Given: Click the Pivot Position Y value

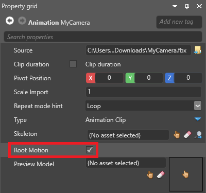Looking at the screenshot, I should point(149,78).
